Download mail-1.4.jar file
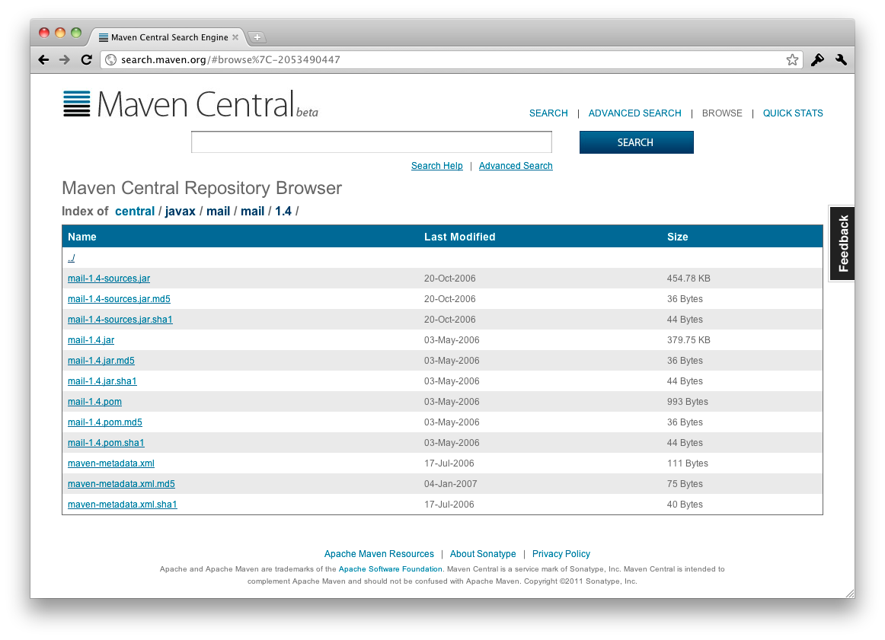The image size is (885, 640). tap(91, 340)
